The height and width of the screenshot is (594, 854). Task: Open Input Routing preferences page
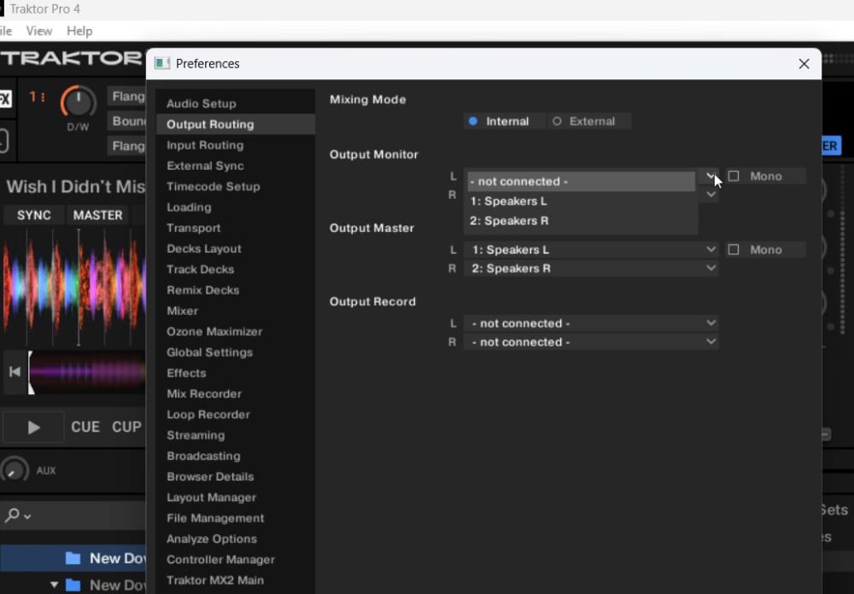236,145
